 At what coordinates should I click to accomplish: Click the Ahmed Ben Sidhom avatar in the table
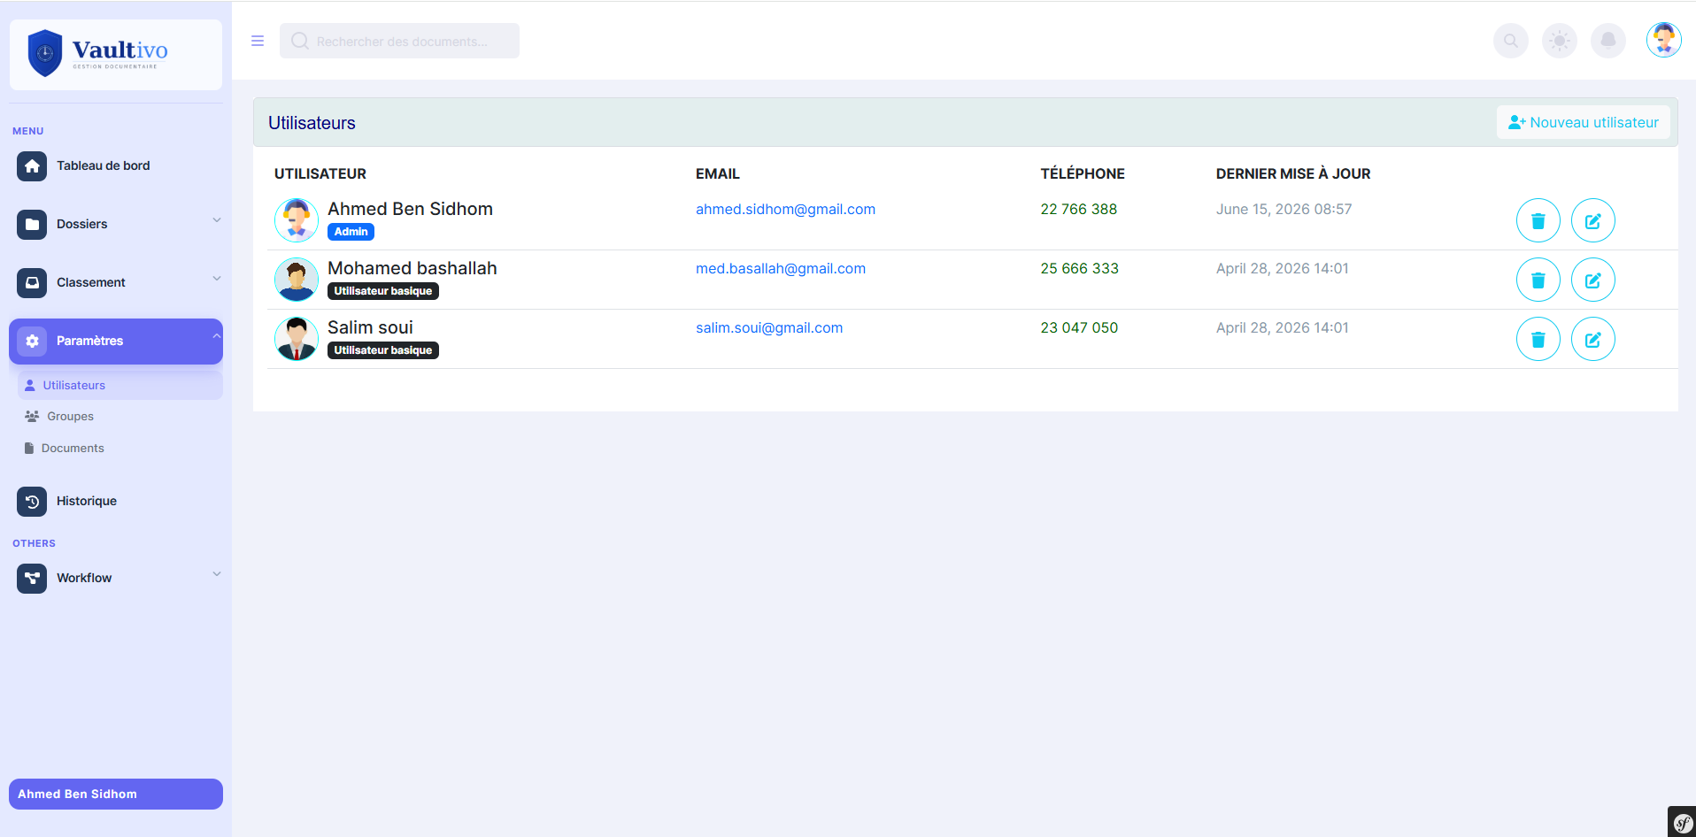tap(297, 220)
